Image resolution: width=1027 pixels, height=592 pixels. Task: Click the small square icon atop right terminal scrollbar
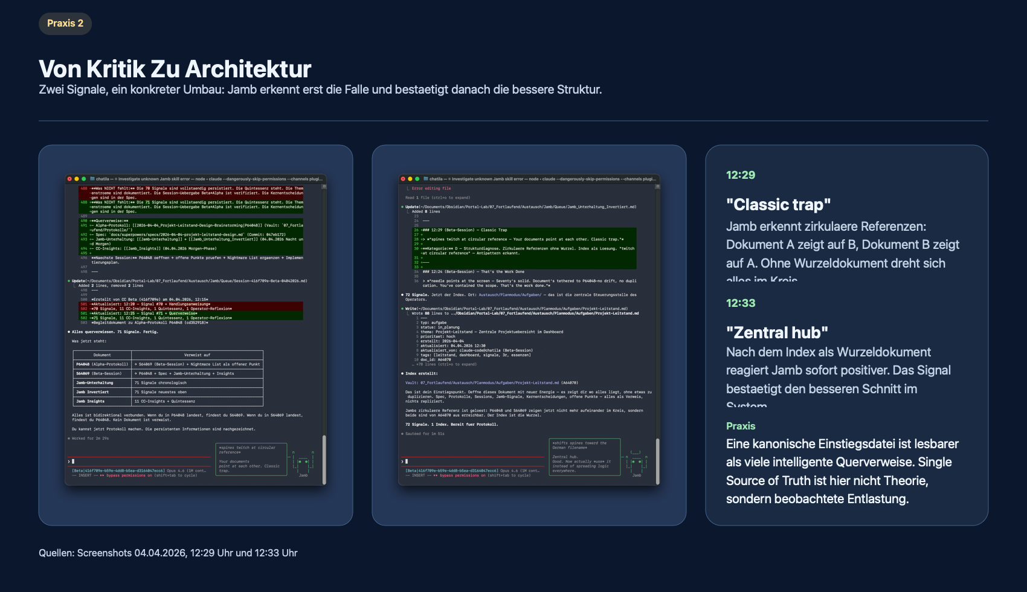[x=657, y=187]
